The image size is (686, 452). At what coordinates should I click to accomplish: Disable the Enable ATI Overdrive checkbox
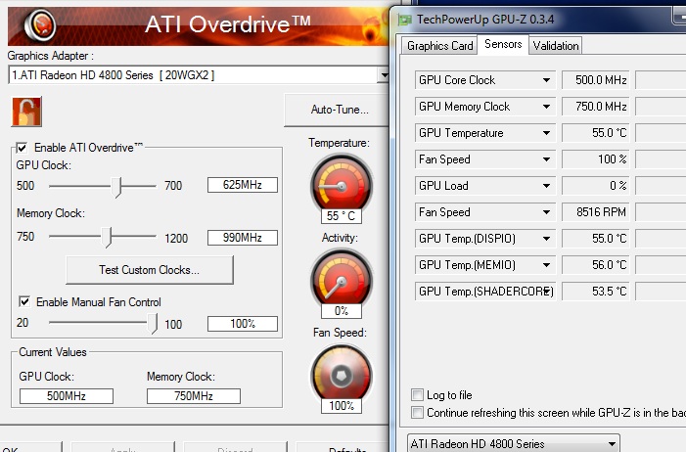click(x=22, y=148)
